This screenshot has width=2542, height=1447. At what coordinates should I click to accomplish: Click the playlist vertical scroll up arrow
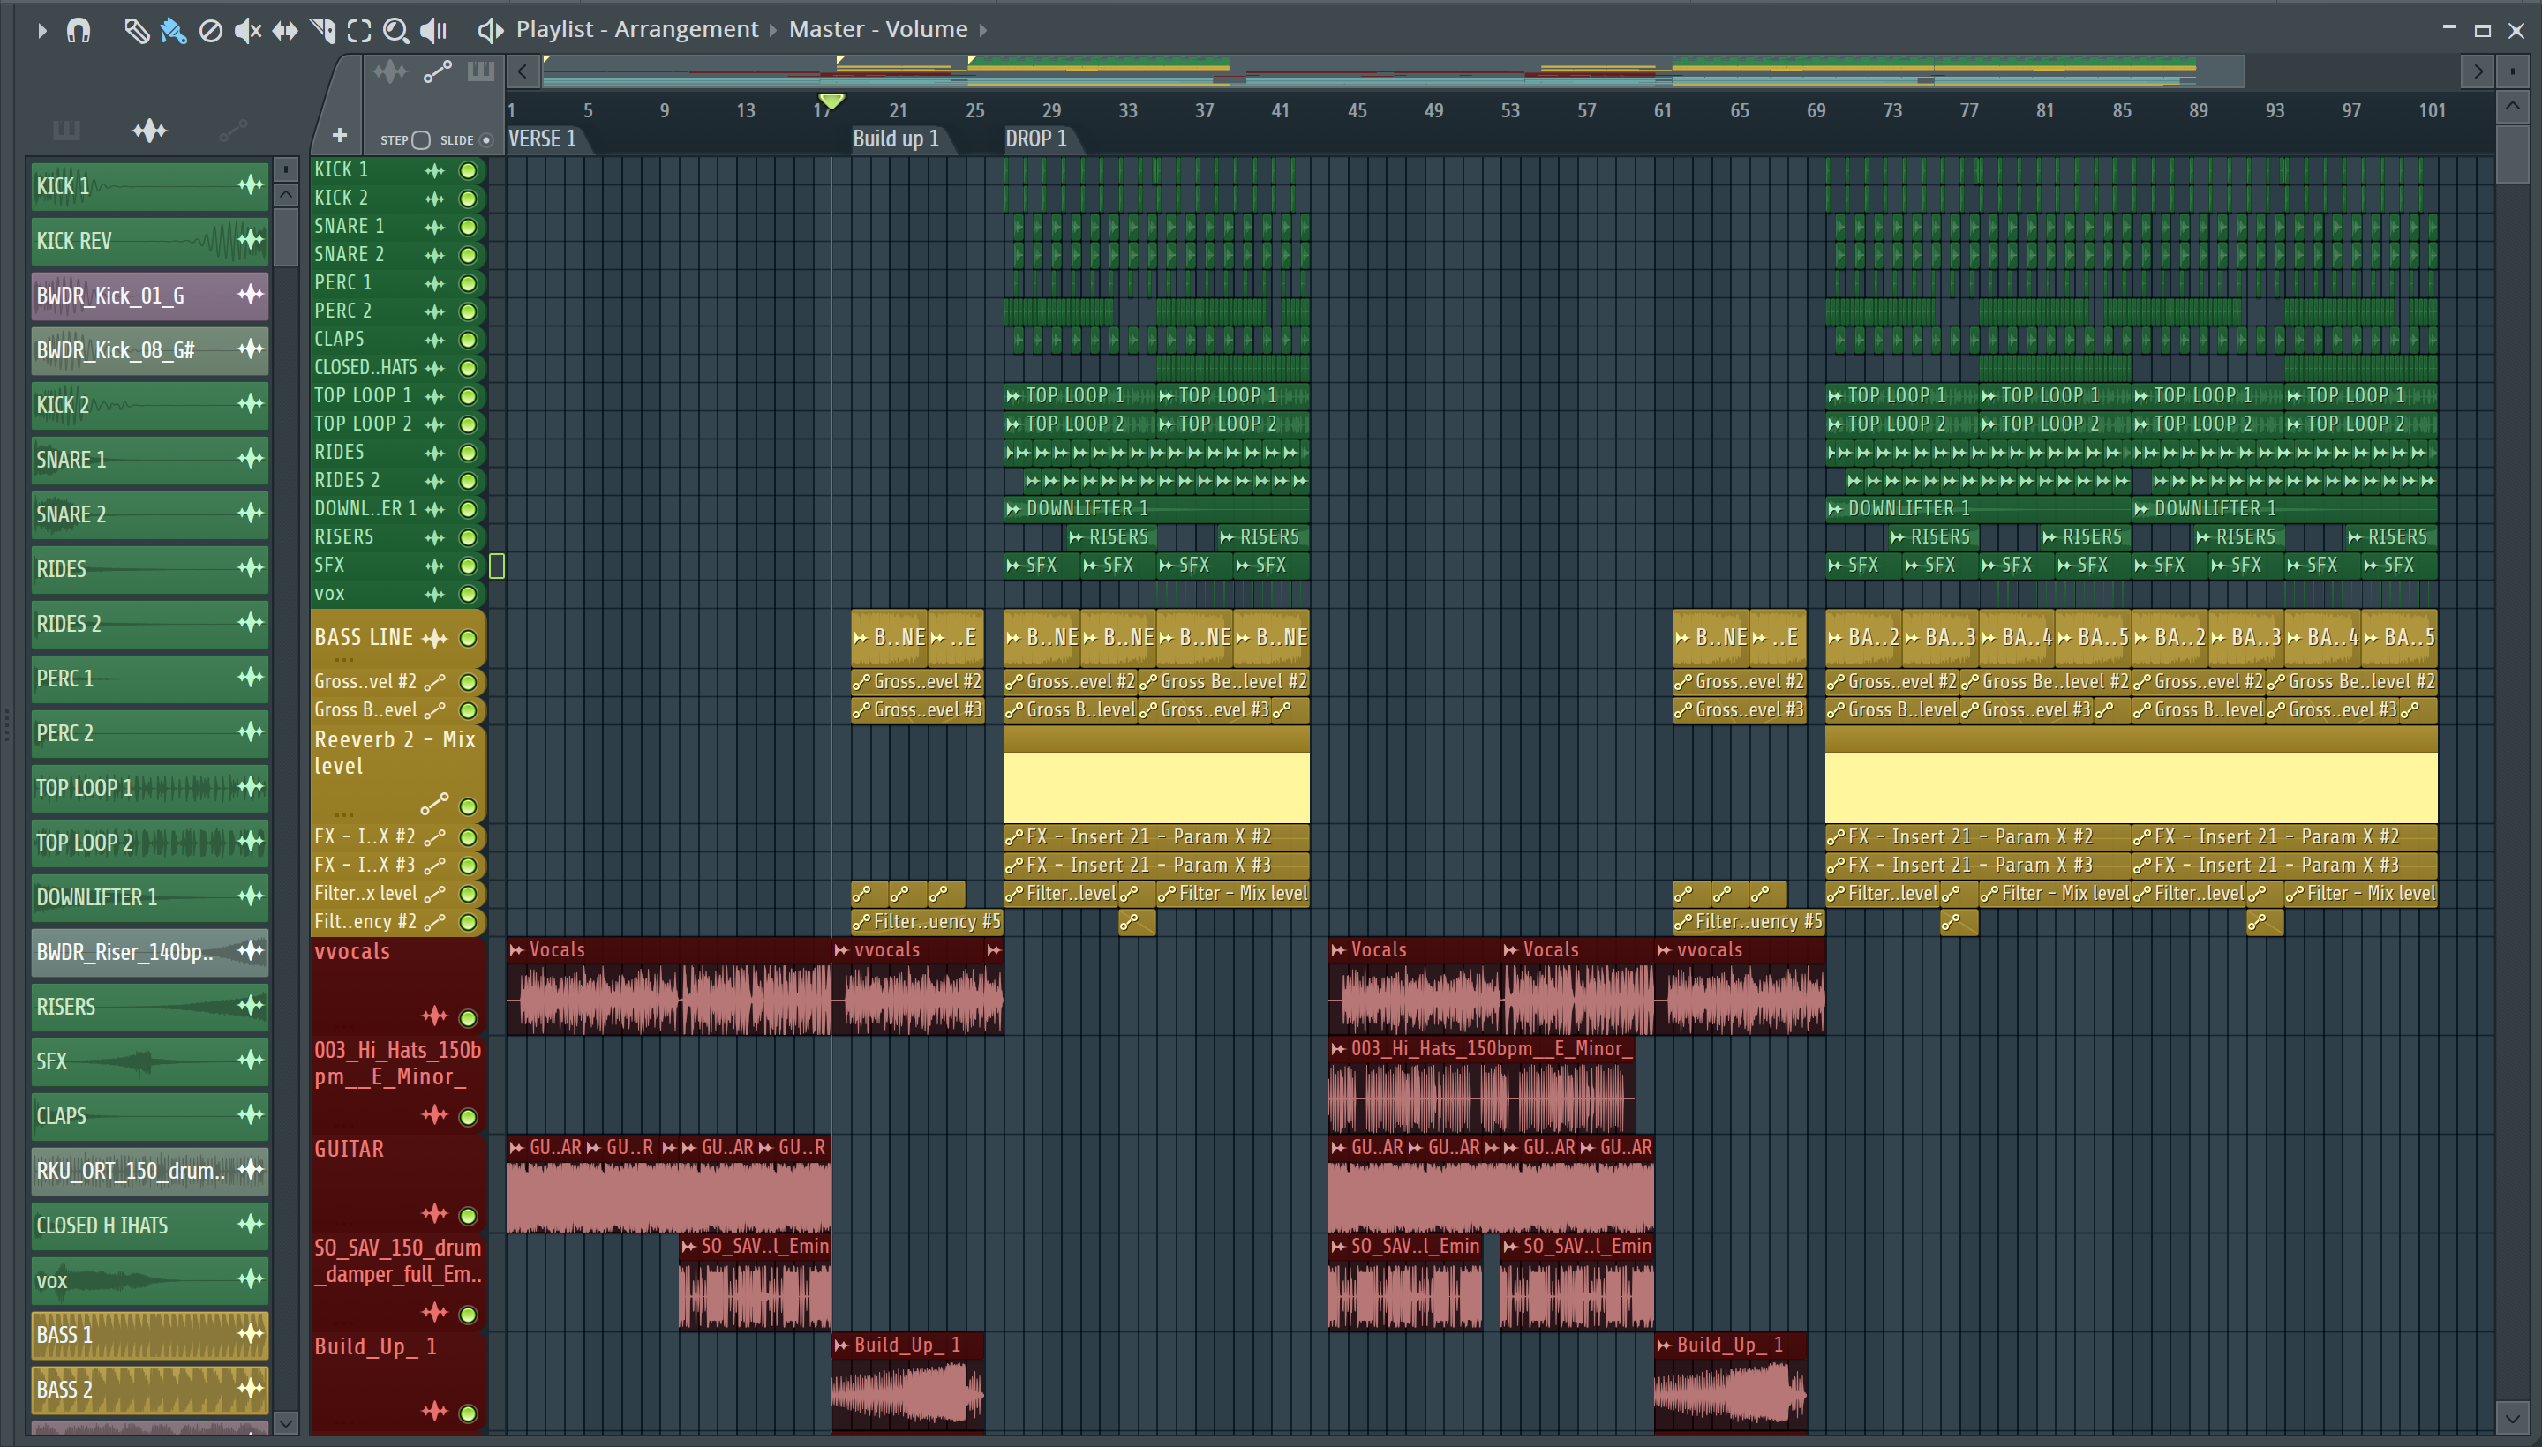tap(2512, 105)
